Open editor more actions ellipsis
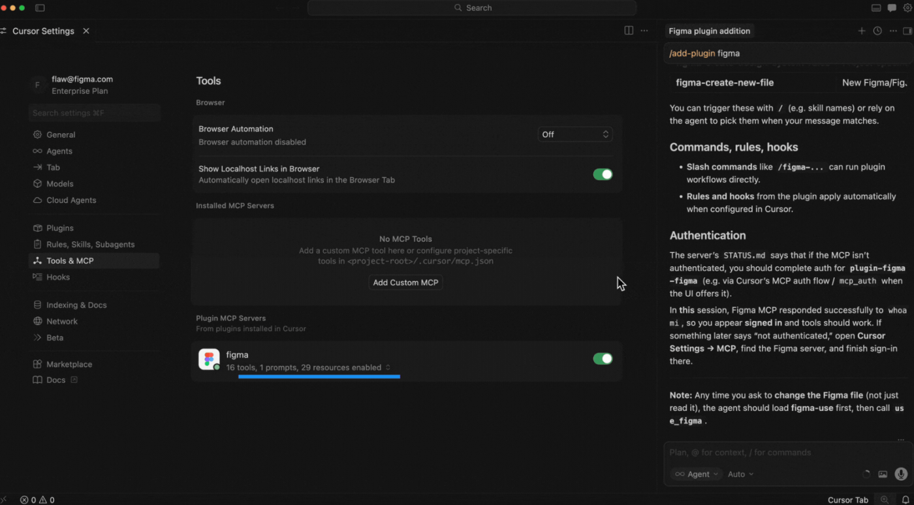914x505 pixels. click(644, 31)
